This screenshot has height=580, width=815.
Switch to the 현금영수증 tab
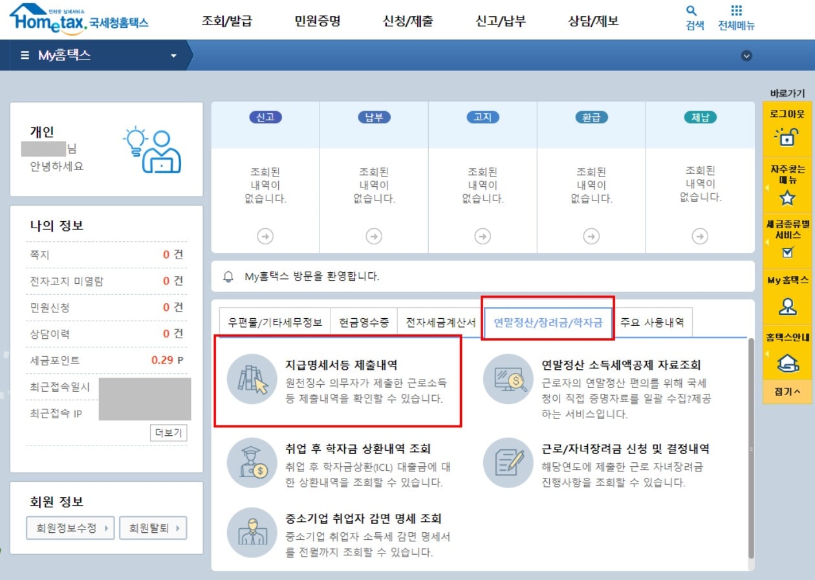click(365, 322)
